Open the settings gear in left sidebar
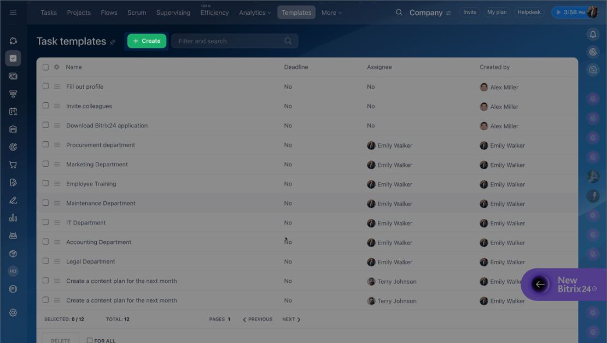Viewport: 607px width, 343px height. click(x=13, y=312)
